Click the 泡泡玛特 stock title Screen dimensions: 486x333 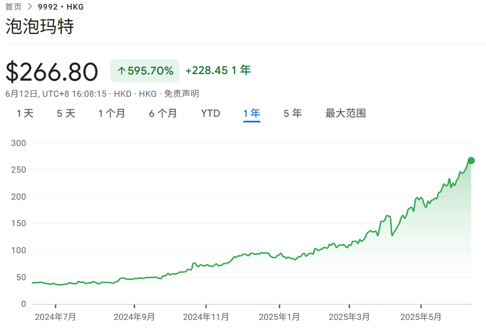click(40, 27)
